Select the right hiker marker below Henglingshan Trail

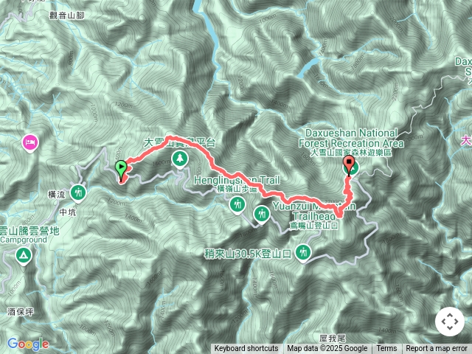pyautogui.click(x=262, y=215)
